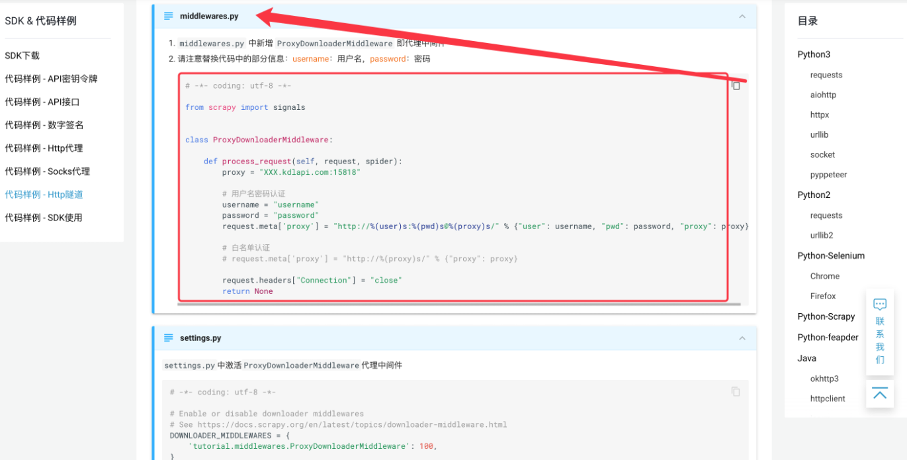
Task: Open the okhttp3 contents link
Action: (x=824, y=379)
